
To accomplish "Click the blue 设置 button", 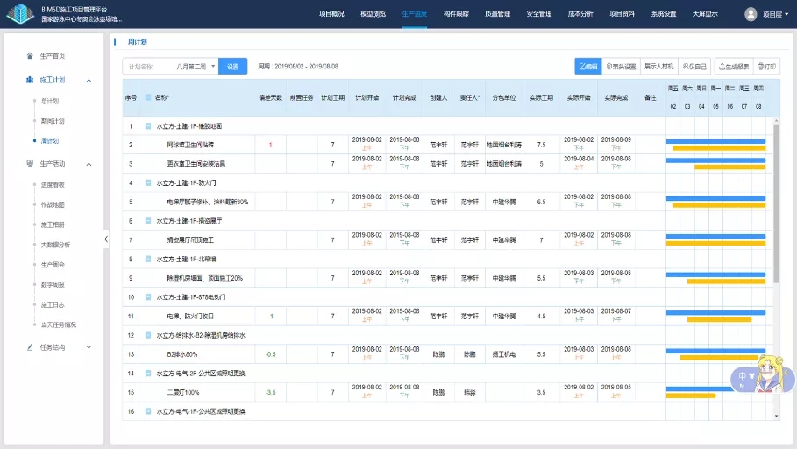I will tap(233, 66).
